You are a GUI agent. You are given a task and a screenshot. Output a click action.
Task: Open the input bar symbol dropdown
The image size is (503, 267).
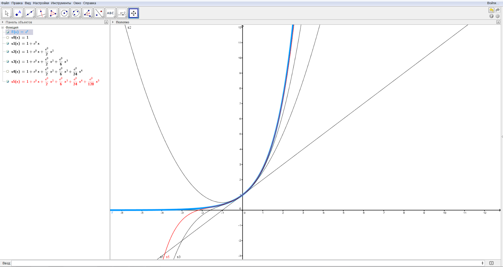(483, 263)
